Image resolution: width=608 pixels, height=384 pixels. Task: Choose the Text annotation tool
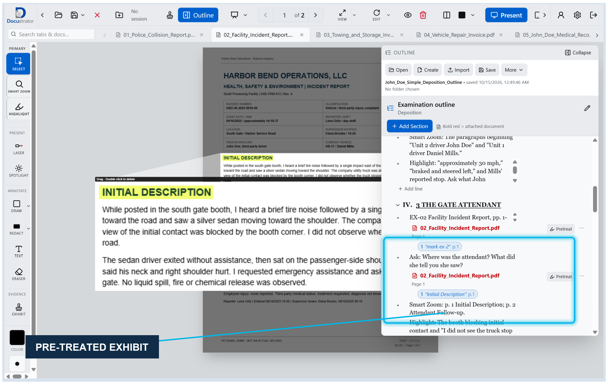(x=19, y=251)
